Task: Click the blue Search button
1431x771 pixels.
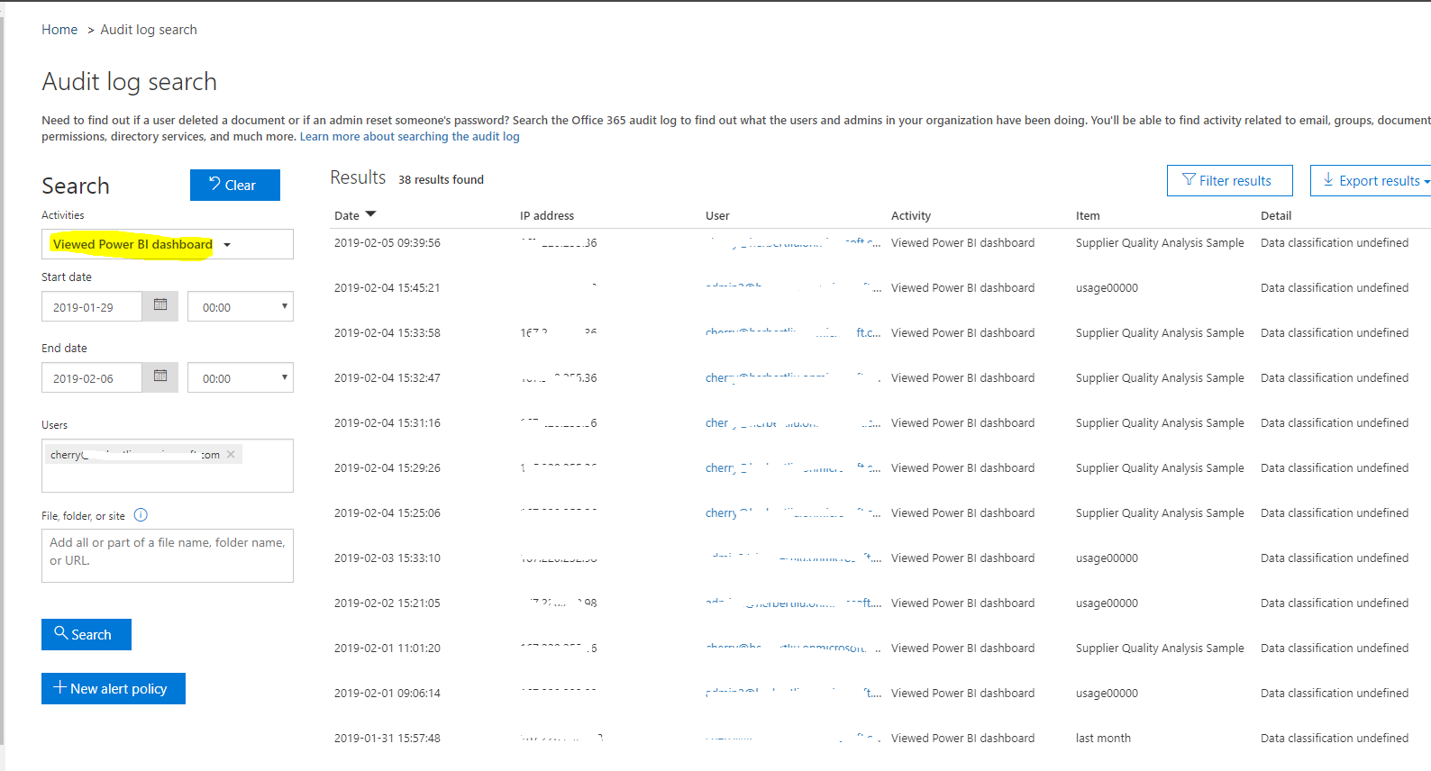Action: [87, 634]
